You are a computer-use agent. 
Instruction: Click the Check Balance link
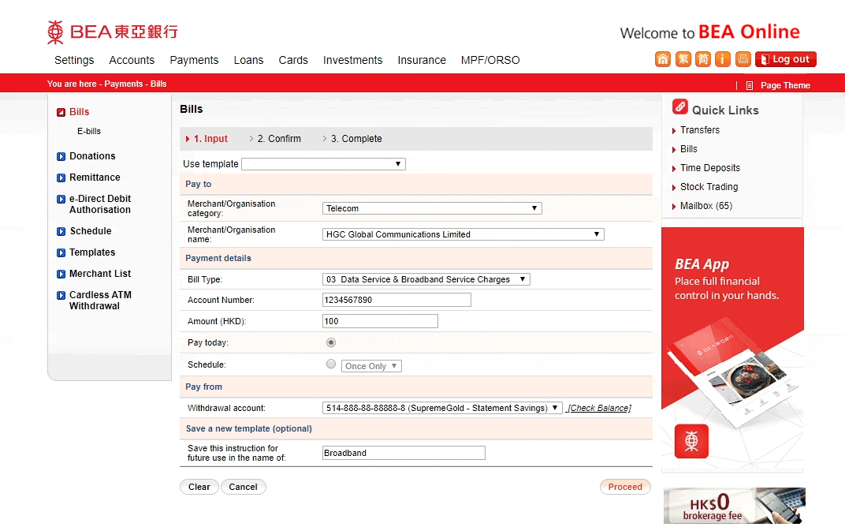[x=599, y=409]
